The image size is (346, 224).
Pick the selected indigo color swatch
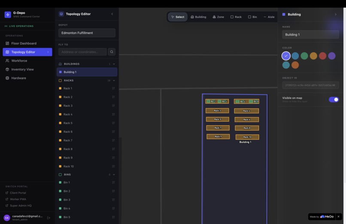[286, 56]
